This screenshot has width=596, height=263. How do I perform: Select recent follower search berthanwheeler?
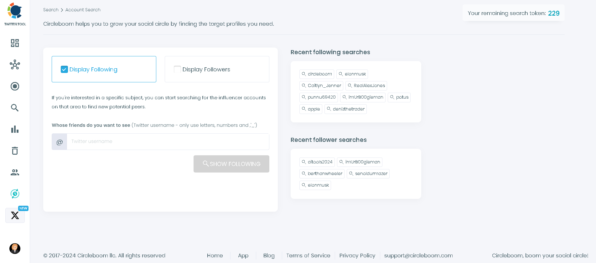322,174
